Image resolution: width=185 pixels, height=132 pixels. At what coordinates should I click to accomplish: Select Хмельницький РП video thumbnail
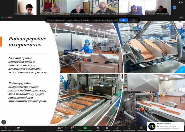[x=132, y=7]
